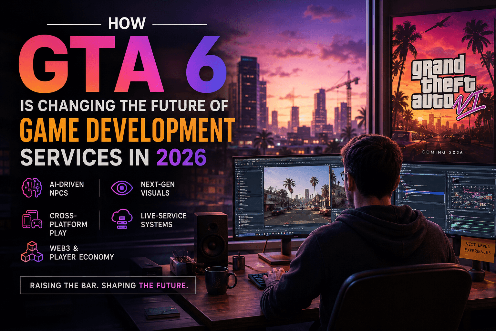
Task: Click the "Raising the bar. Shaping the future." box
Action: coord(108,285)
